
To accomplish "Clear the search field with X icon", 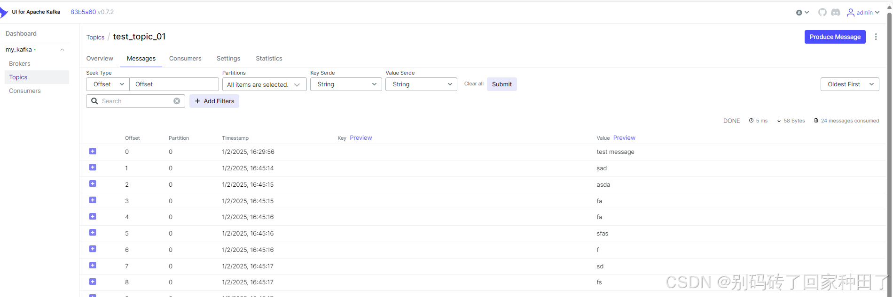I will pyautogui.click(x=177, y=101).
